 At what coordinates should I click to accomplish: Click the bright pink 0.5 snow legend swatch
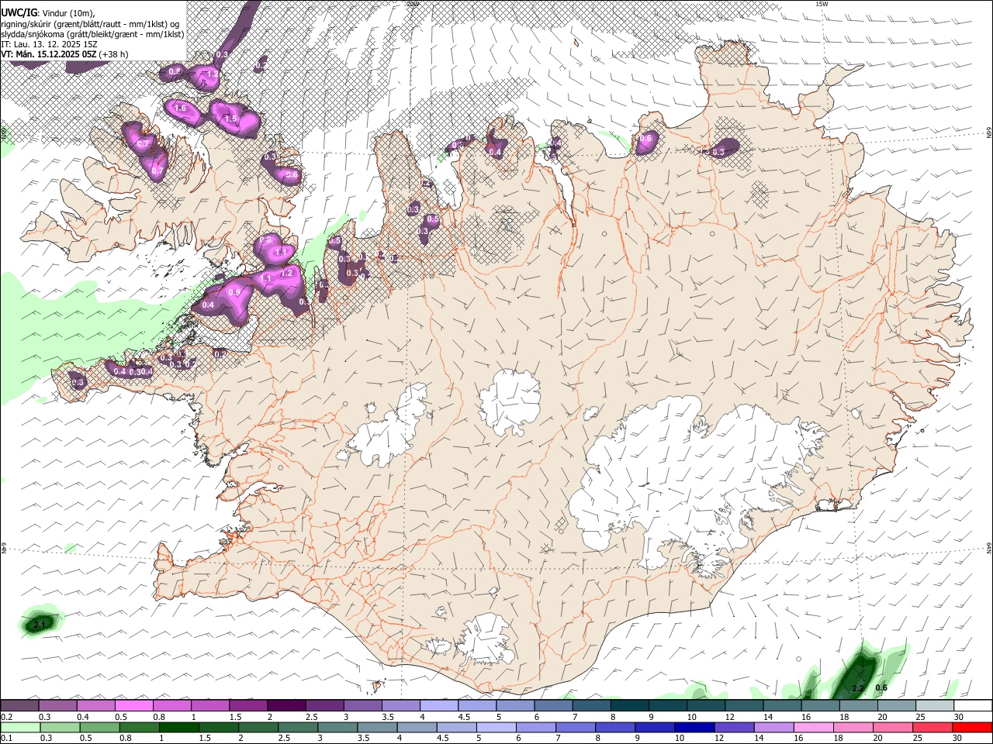133,706
